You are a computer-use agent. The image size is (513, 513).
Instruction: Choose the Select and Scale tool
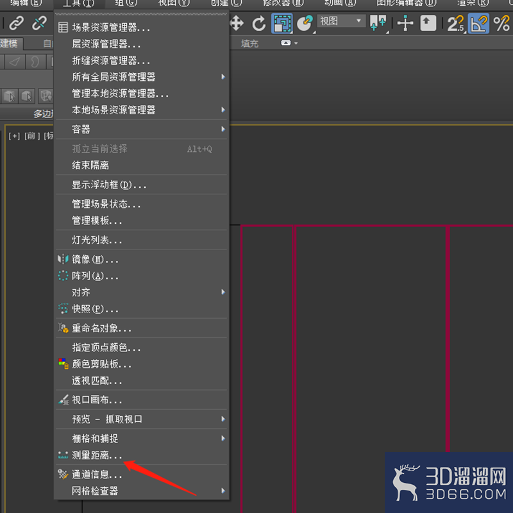282,23
